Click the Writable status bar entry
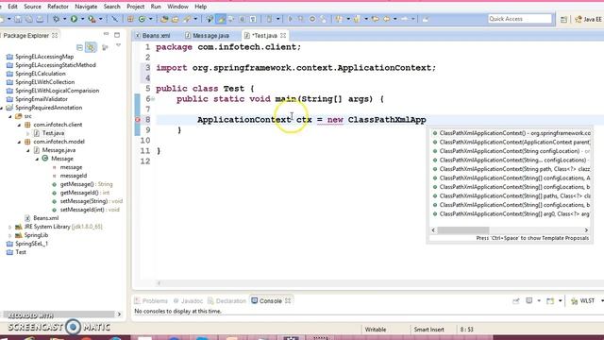Image resolution: width=604 pixels, height=340 pixels. (x=376, y=330)
